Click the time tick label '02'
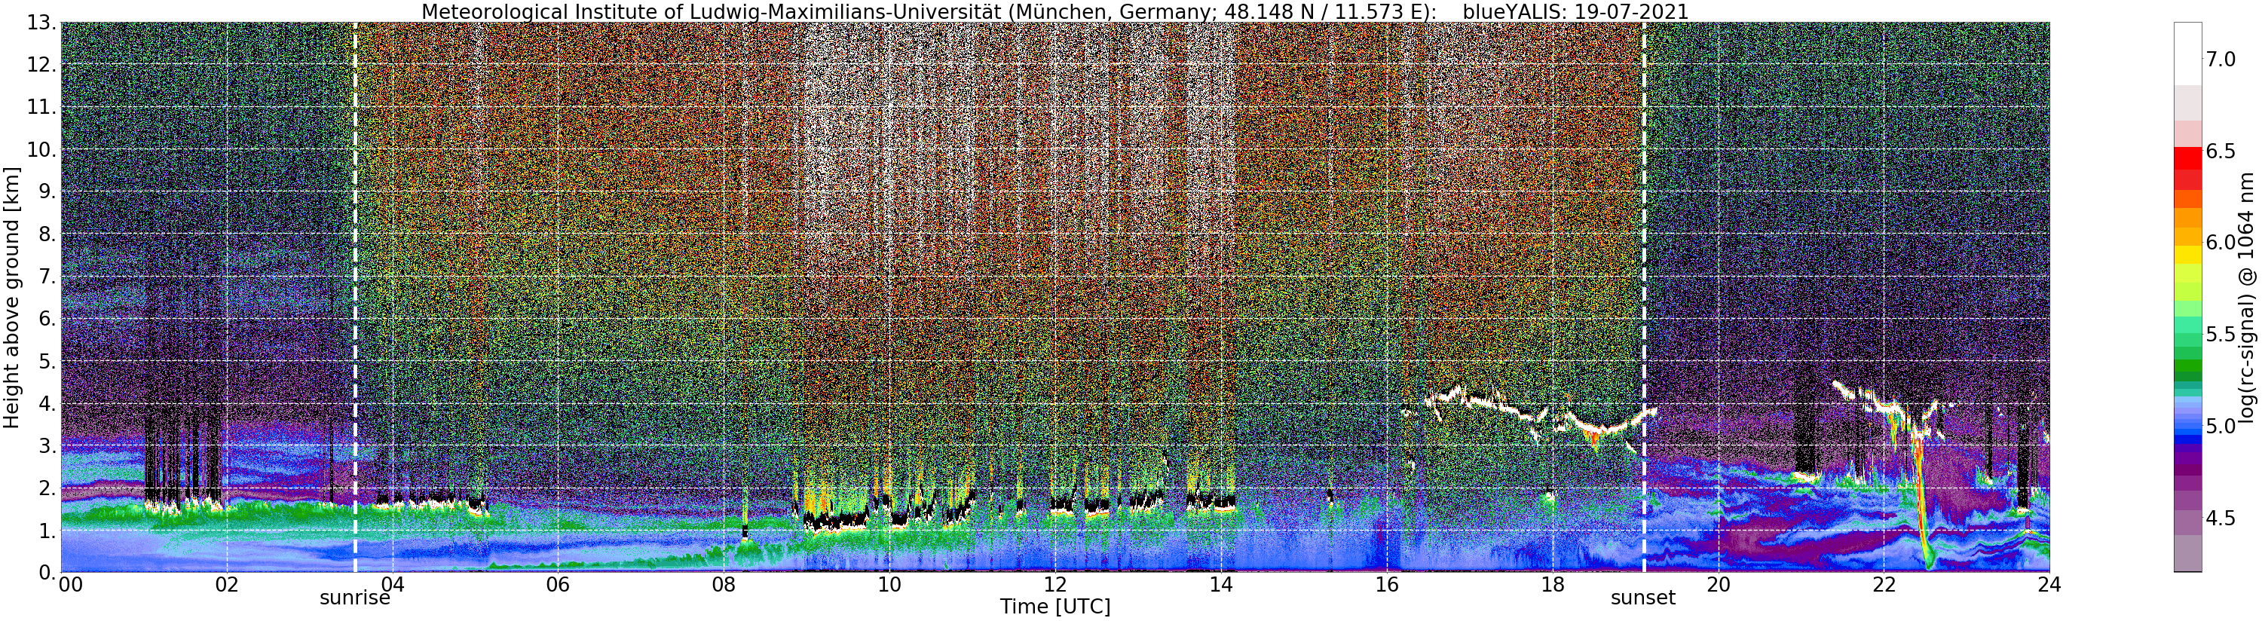The image size is (2262, 621). pyautogui.click(x=227, y=585)
